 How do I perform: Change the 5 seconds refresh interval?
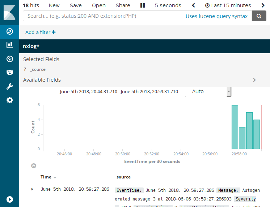(x=168, y=5)
